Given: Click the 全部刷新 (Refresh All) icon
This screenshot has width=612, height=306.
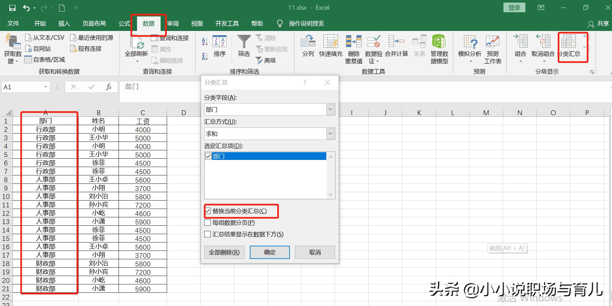Looking at the screenshot, I should point(137,46).
